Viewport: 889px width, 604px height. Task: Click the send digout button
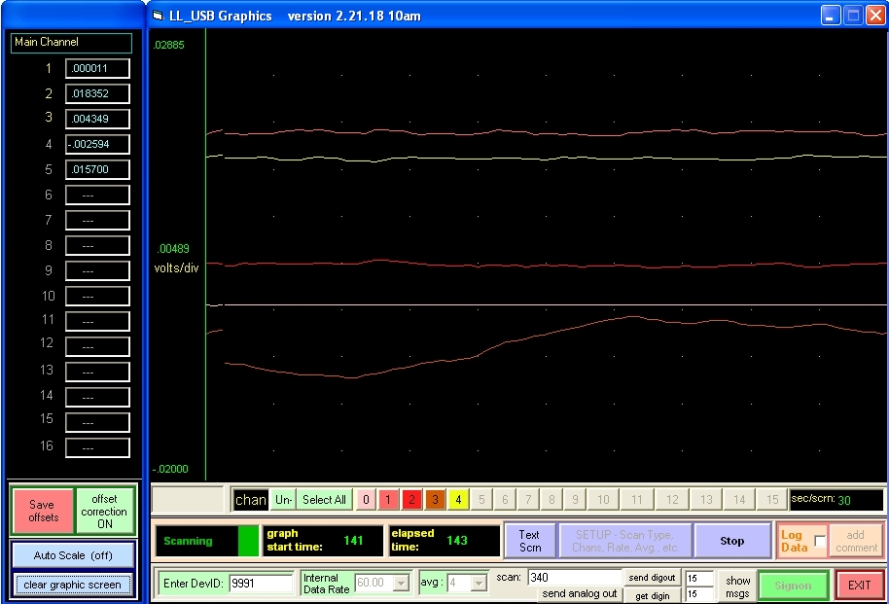(652, 578)
